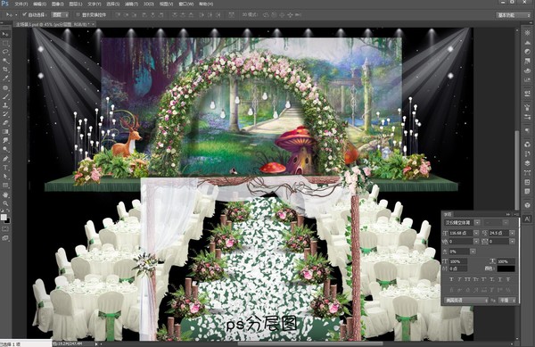Toggle Quick Mask mode icon
Image resolution: width=535 pixels, height=347 pixels.
tap(5, 229)
